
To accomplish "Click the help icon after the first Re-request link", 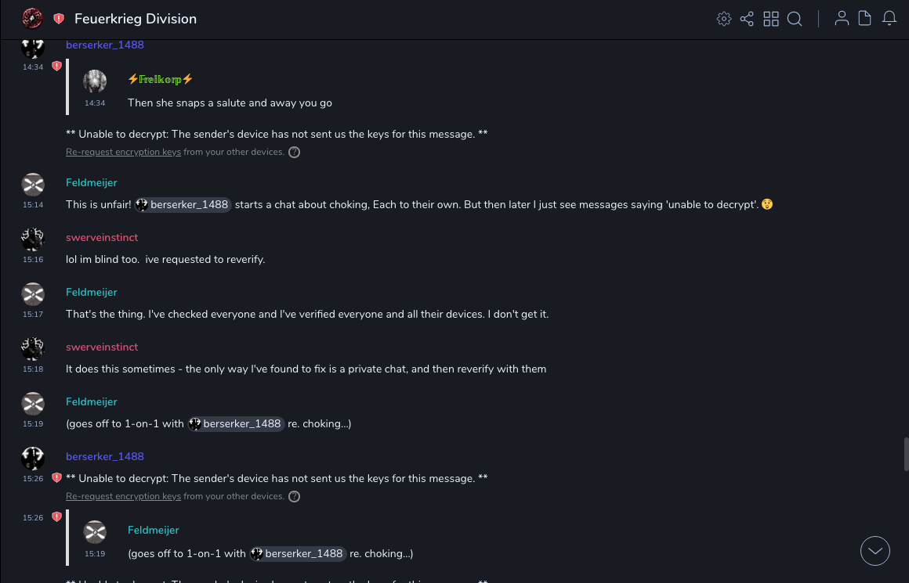I will (295, 152).
